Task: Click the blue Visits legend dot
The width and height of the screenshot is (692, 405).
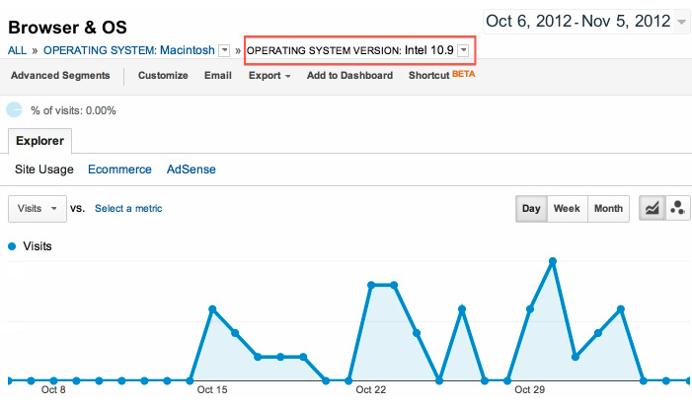Action: 12,246
